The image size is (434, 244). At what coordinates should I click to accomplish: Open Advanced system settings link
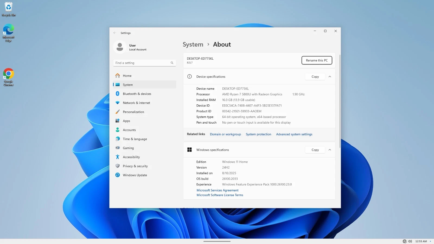(294, 134)
